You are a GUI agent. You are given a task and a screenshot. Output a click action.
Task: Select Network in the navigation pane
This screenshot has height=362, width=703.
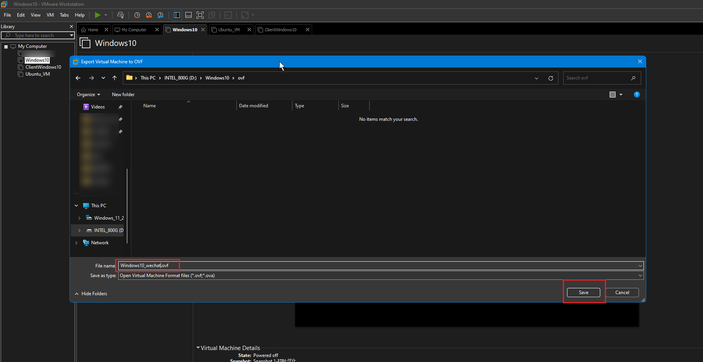[x=100, y=243]
